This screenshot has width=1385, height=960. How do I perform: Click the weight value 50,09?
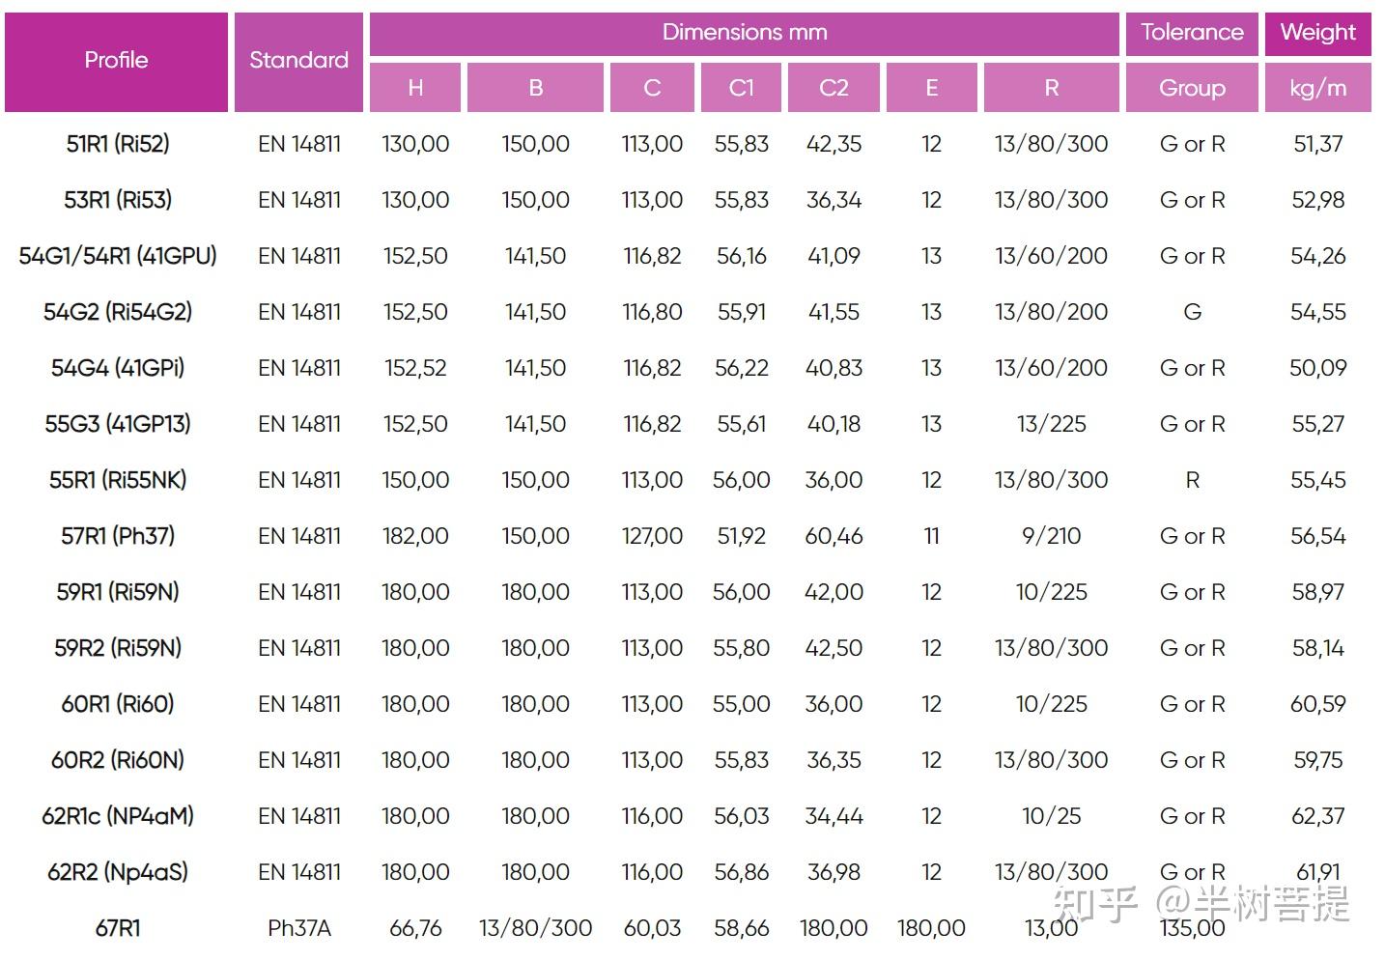pos(1317,368)
